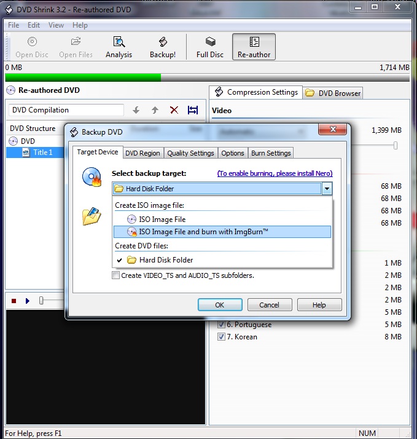Select the Target Device tab
417x439 pixels.
(98, 152)
